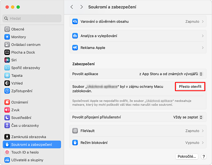The width and height of the screenshot is (212, 165).
Task: Click the Ovládací centrum sidebar icon
Action: coord(7,44)
